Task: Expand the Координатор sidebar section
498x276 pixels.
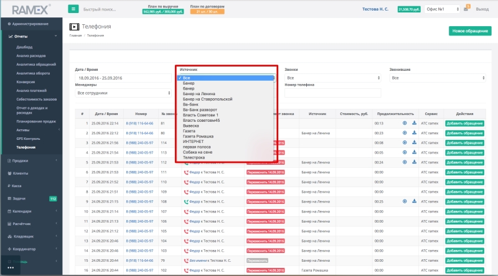Action: pyautogui.click(x=56, y=249)
